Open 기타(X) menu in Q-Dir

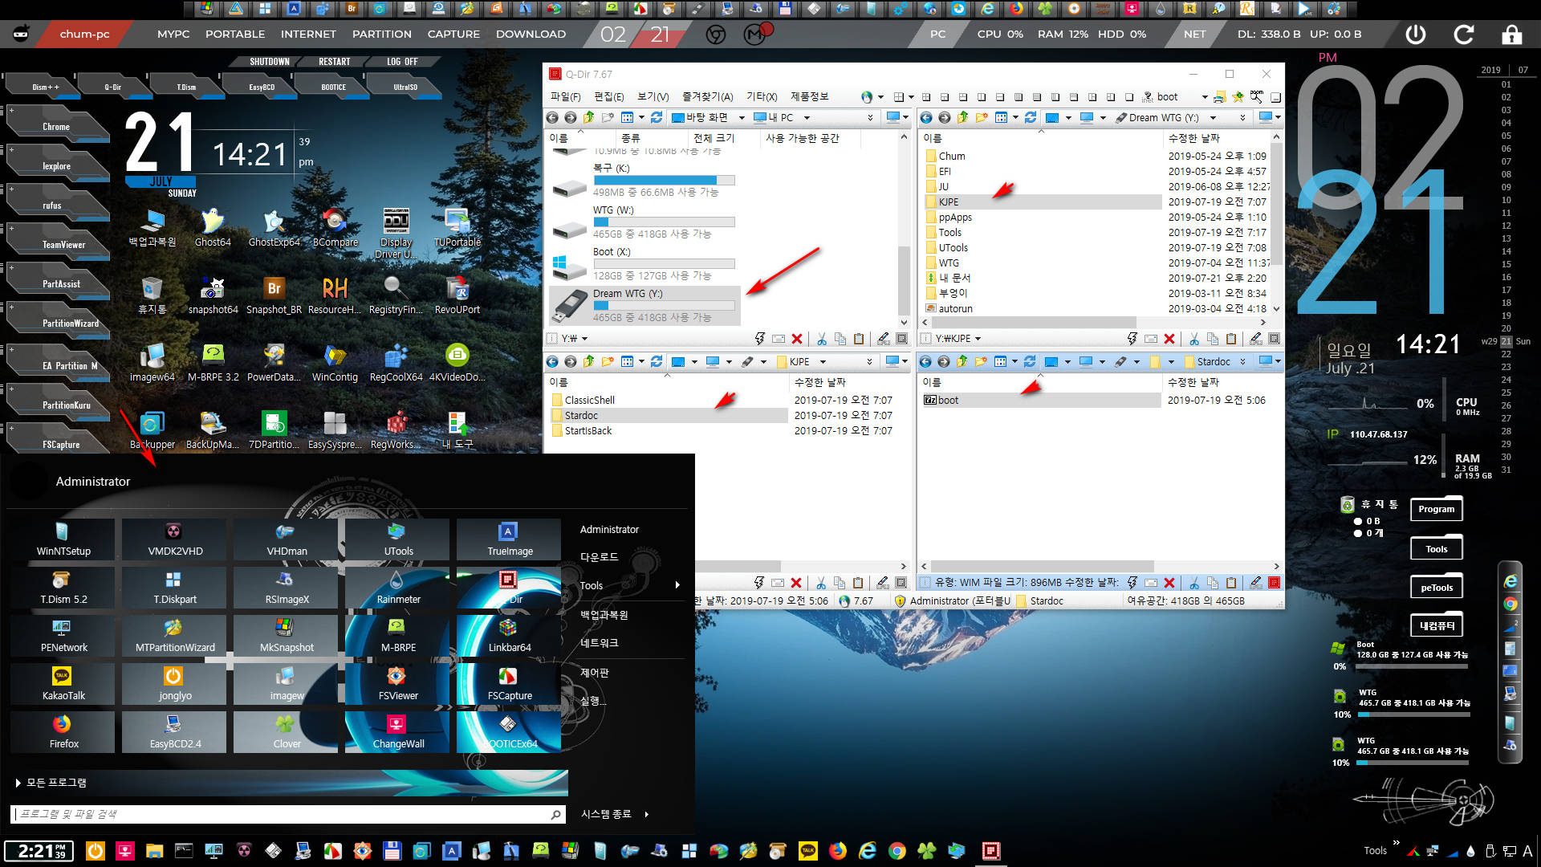click(762, 96)
